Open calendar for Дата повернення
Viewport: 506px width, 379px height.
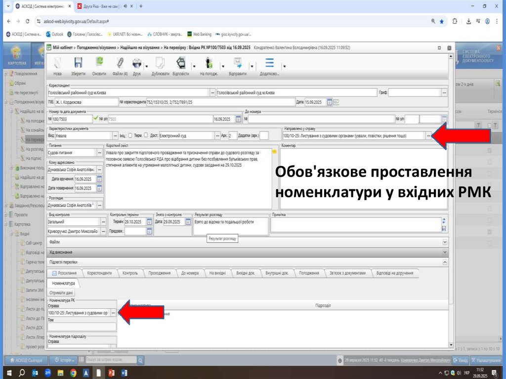pos(99,188)
